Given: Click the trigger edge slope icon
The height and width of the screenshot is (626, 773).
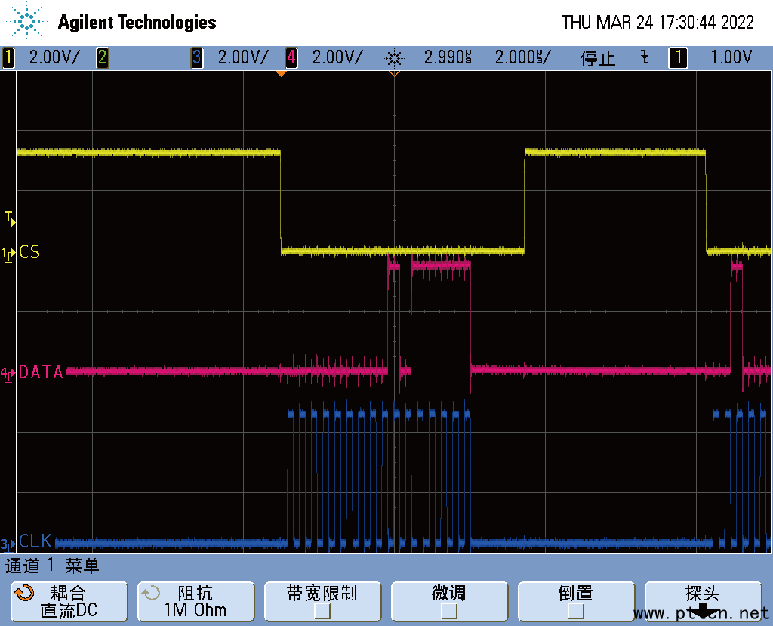Looking at the screenshot, I should (x=644, y=57).
